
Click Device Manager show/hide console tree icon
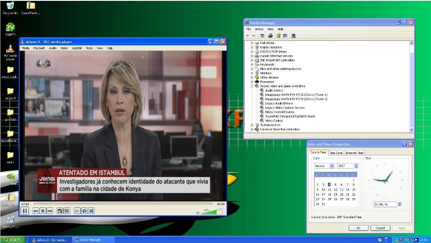262,36
